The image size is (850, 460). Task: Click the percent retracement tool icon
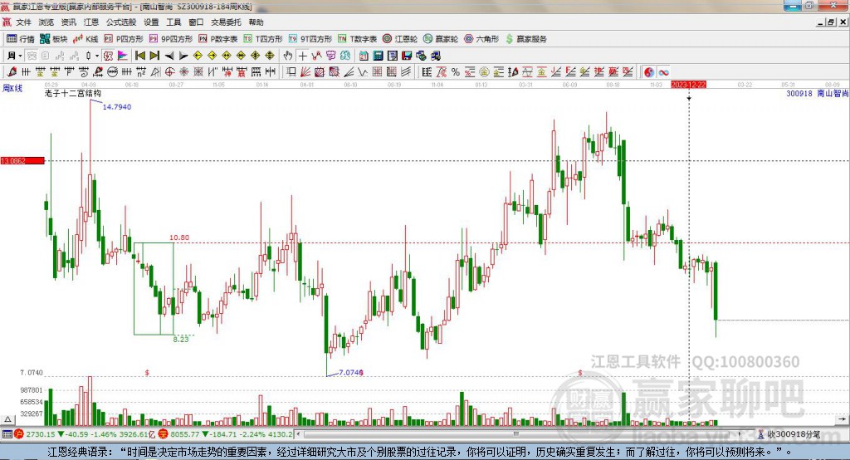coord(456,72)
